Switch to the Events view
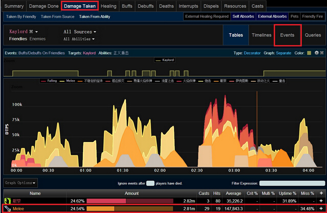 point(287,35)
